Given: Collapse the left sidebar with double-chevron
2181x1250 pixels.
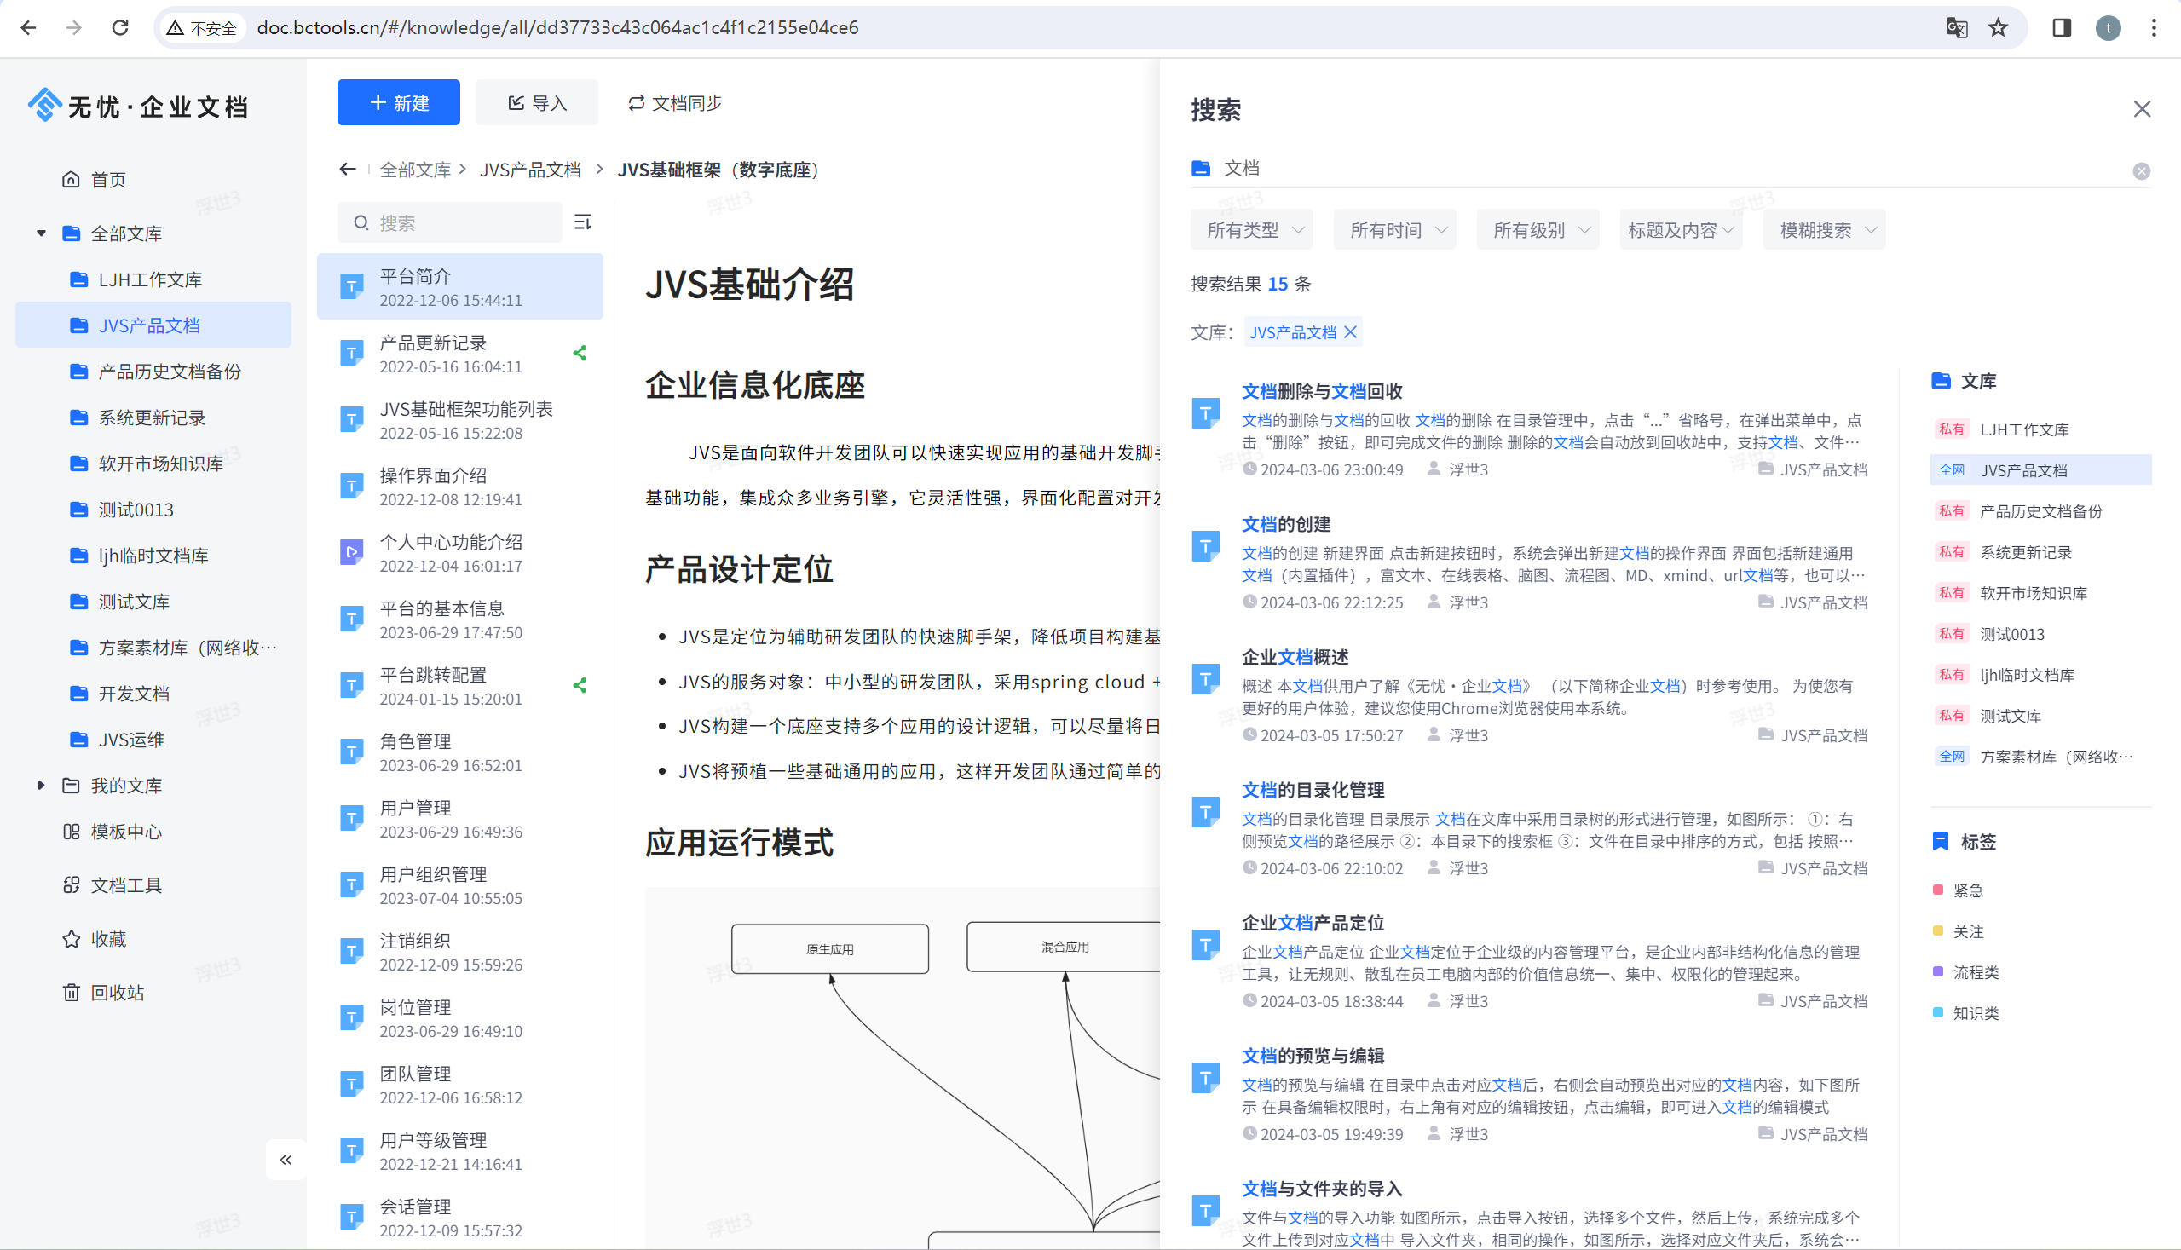Looking at the screenshot, I should tap(286, 1160).
